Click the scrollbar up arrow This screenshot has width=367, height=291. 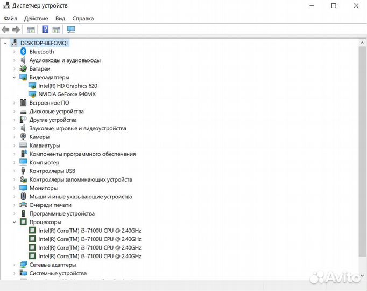pyautogui.click(x=362, y=43)
